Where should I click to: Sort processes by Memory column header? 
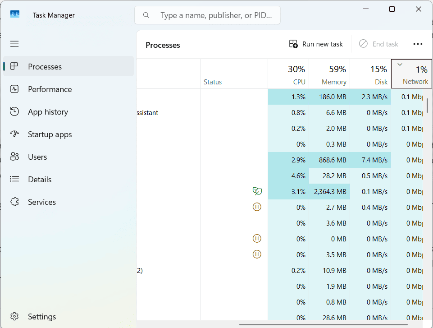coord(329,74)
